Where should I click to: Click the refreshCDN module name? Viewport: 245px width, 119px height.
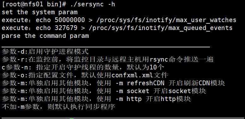[x=146, y=83]
